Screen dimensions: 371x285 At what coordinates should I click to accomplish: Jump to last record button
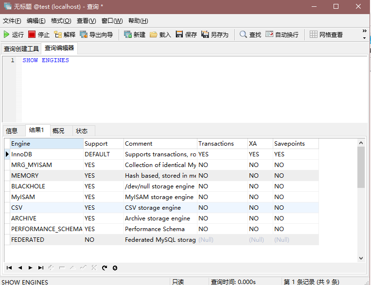point(41,268)
